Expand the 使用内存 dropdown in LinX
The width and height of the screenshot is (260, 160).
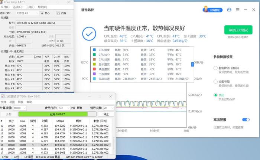click(64, 108)
